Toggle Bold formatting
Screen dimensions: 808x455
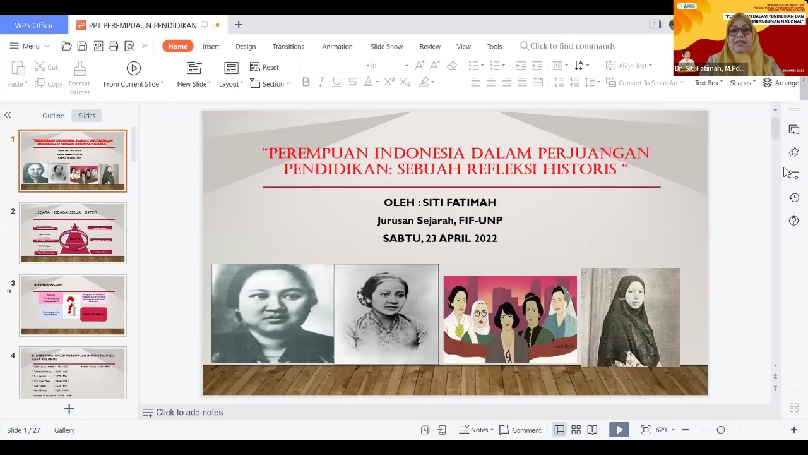[x=306, y=82]
